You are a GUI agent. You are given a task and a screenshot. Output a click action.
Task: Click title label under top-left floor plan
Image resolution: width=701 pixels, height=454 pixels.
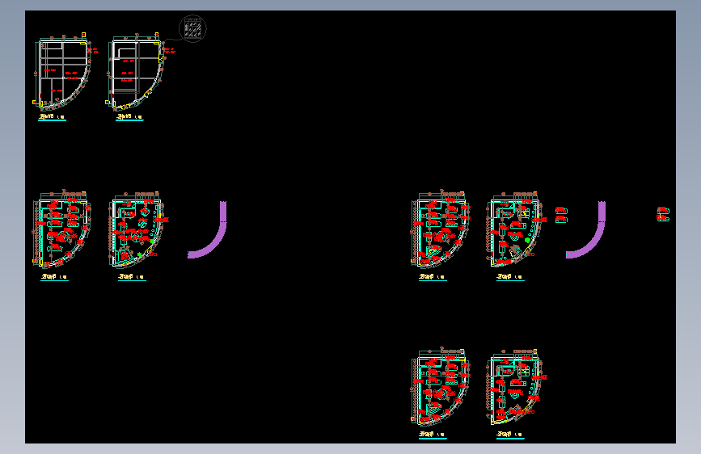click(x=53, y=117)
